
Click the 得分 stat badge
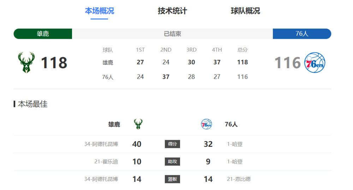click(x=172, y=144)
